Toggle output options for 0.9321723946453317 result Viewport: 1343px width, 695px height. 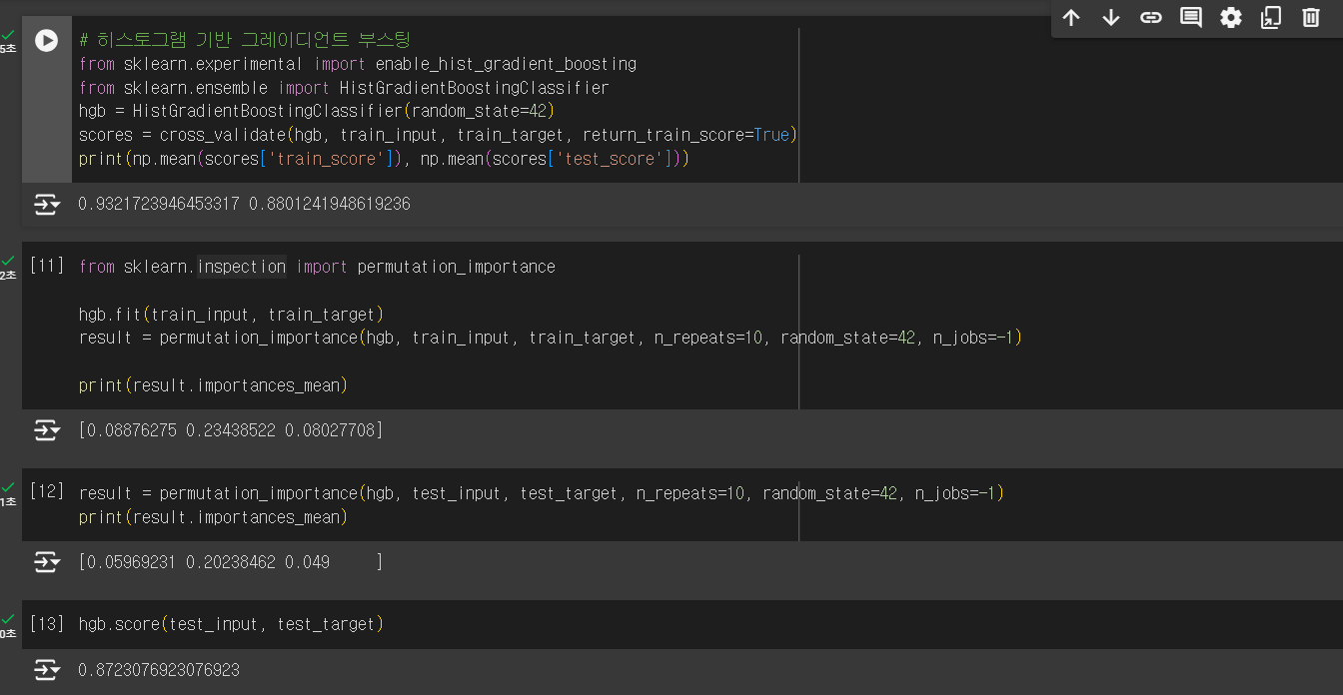tap(47, 205)
